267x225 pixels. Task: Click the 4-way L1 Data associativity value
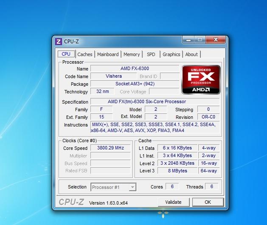(209, 148)
